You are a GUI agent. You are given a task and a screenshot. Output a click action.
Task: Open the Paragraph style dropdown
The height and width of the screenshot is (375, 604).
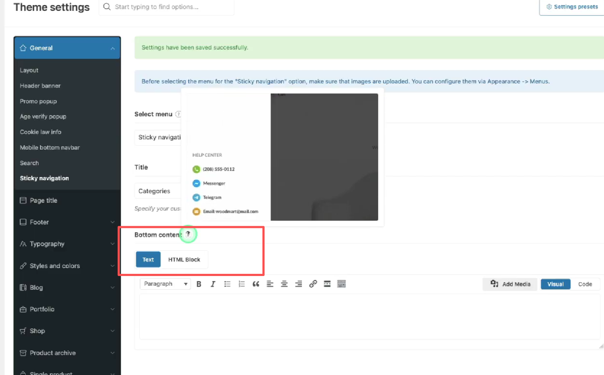pos(165,284)
